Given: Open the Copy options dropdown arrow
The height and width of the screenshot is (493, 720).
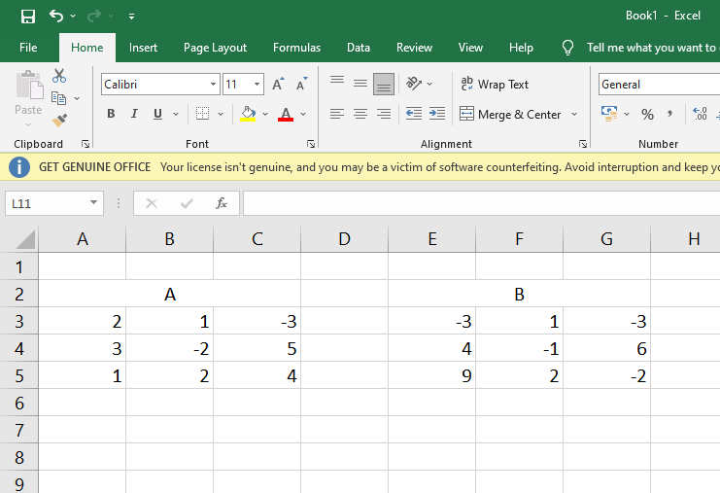Looking at the screenshot, I should coord(77,98).
